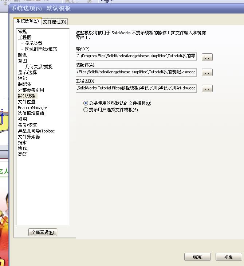Open the 文件属性(D) tab

coord(55,22)
